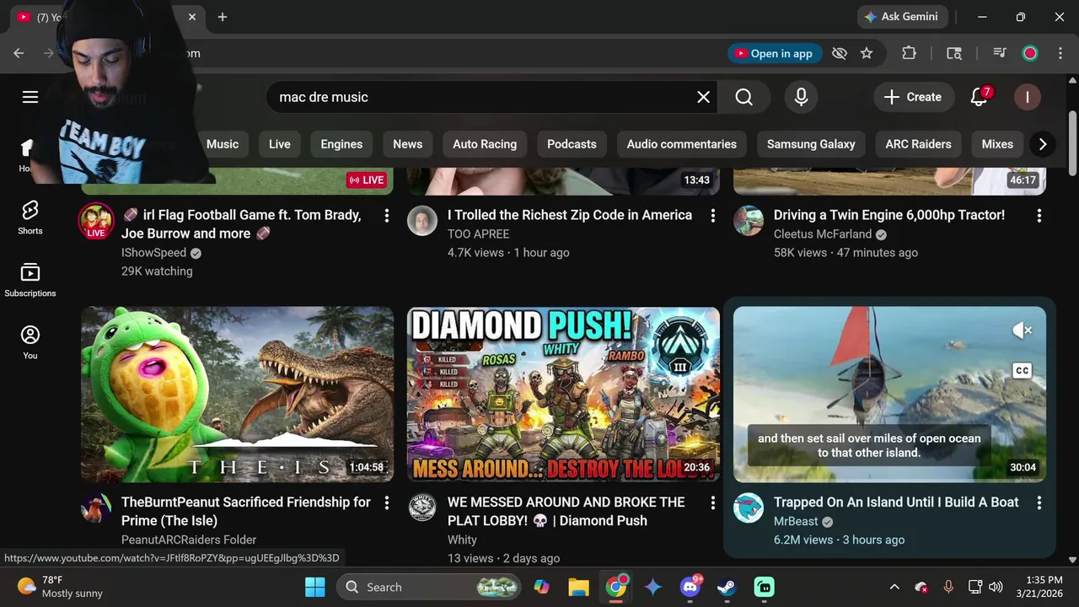
Task: Open Chrome extensions puzzle icon
Action: [x=909, y=53]
